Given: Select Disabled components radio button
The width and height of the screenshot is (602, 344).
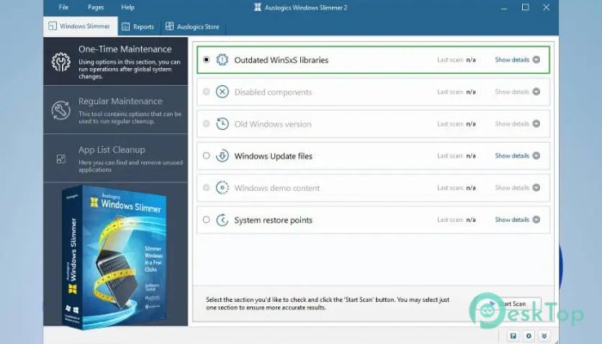Looking at the screenshot, I should tap(206, 92).
